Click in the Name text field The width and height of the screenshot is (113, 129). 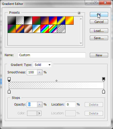(x=52, y=55)
